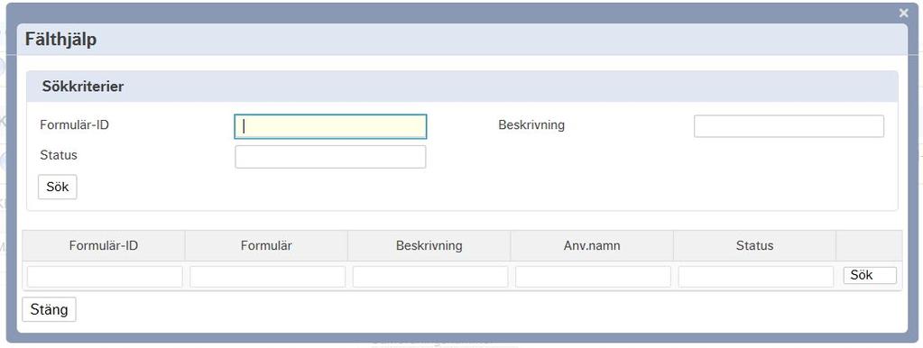Sort by Beskrivning column header

click(x=429, y=246)
